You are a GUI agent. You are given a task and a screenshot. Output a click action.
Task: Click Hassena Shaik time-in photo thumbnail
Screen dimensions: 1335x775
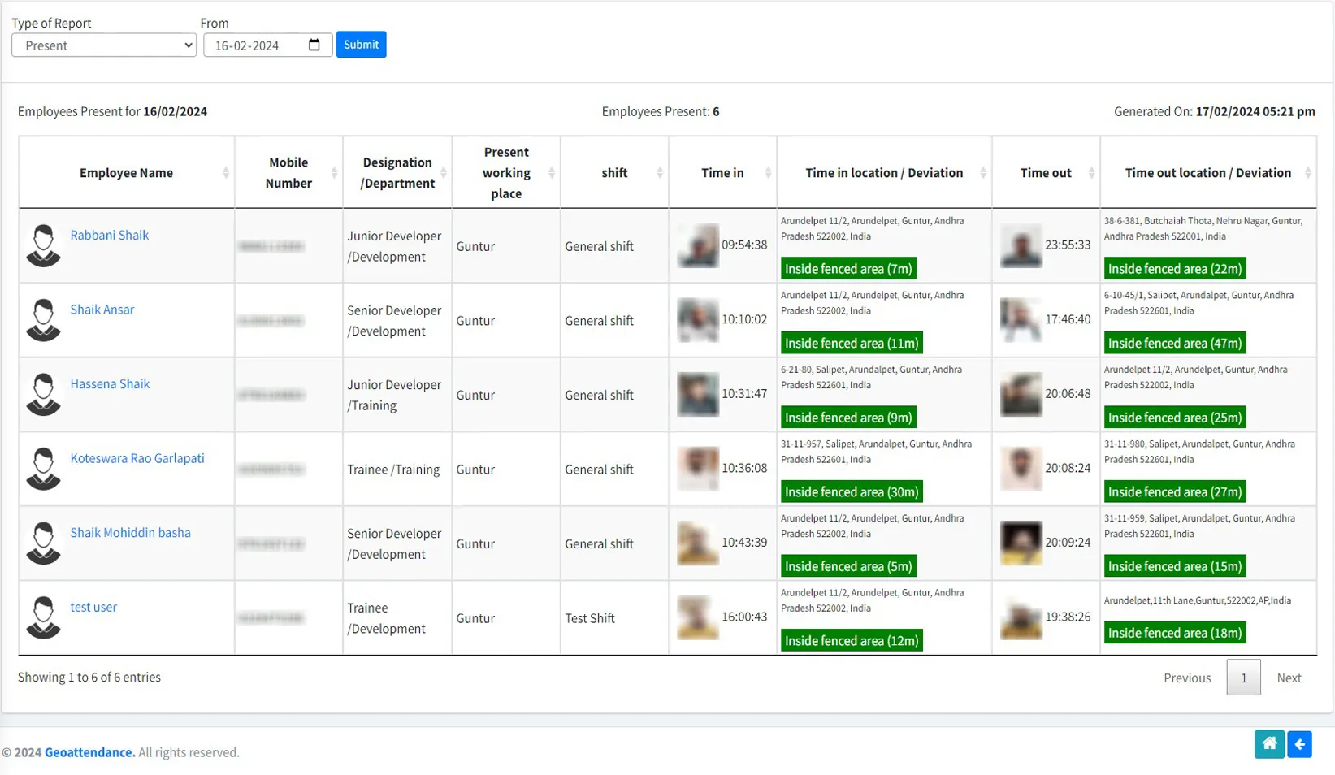697,395
